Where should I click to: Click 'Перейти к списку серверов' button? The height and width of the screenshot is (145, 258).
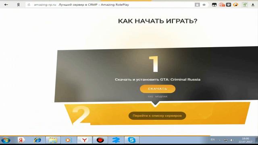157,116
